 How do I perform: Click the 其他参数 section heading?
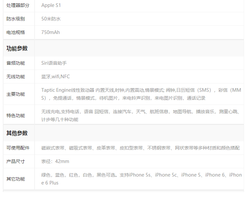[17, 133]
